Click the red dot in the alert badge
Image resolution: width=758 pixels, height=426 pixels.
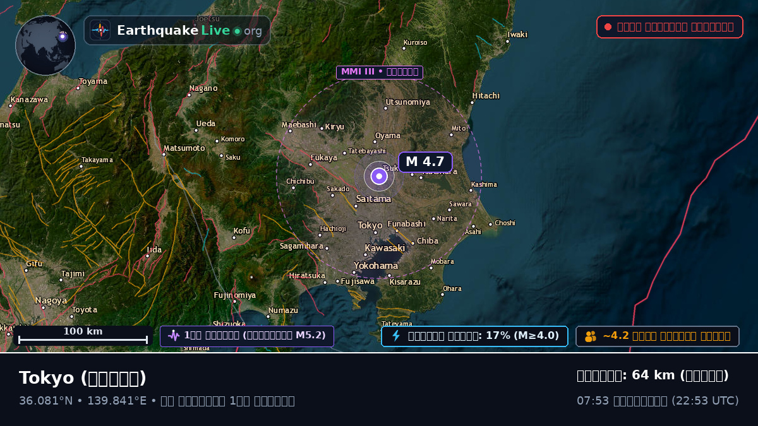pos(608,27)
